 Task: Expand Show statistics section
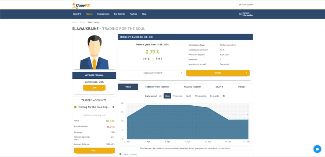click(x=130, y=154)
